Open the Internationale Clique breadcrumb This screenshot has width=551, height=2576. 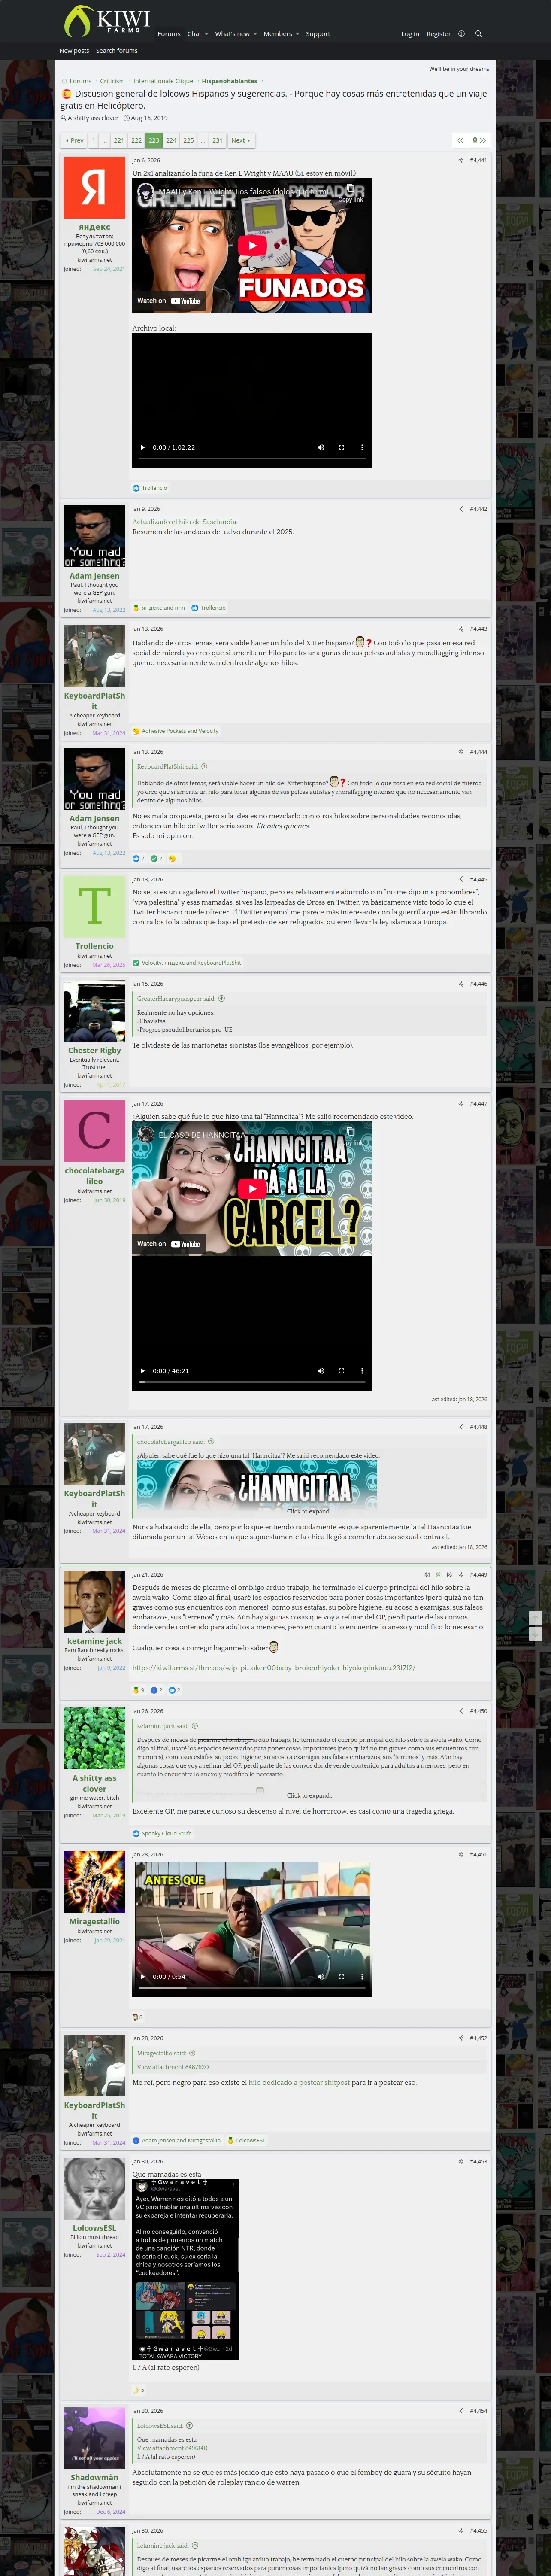pyautogui.click(x=163, y=81)
